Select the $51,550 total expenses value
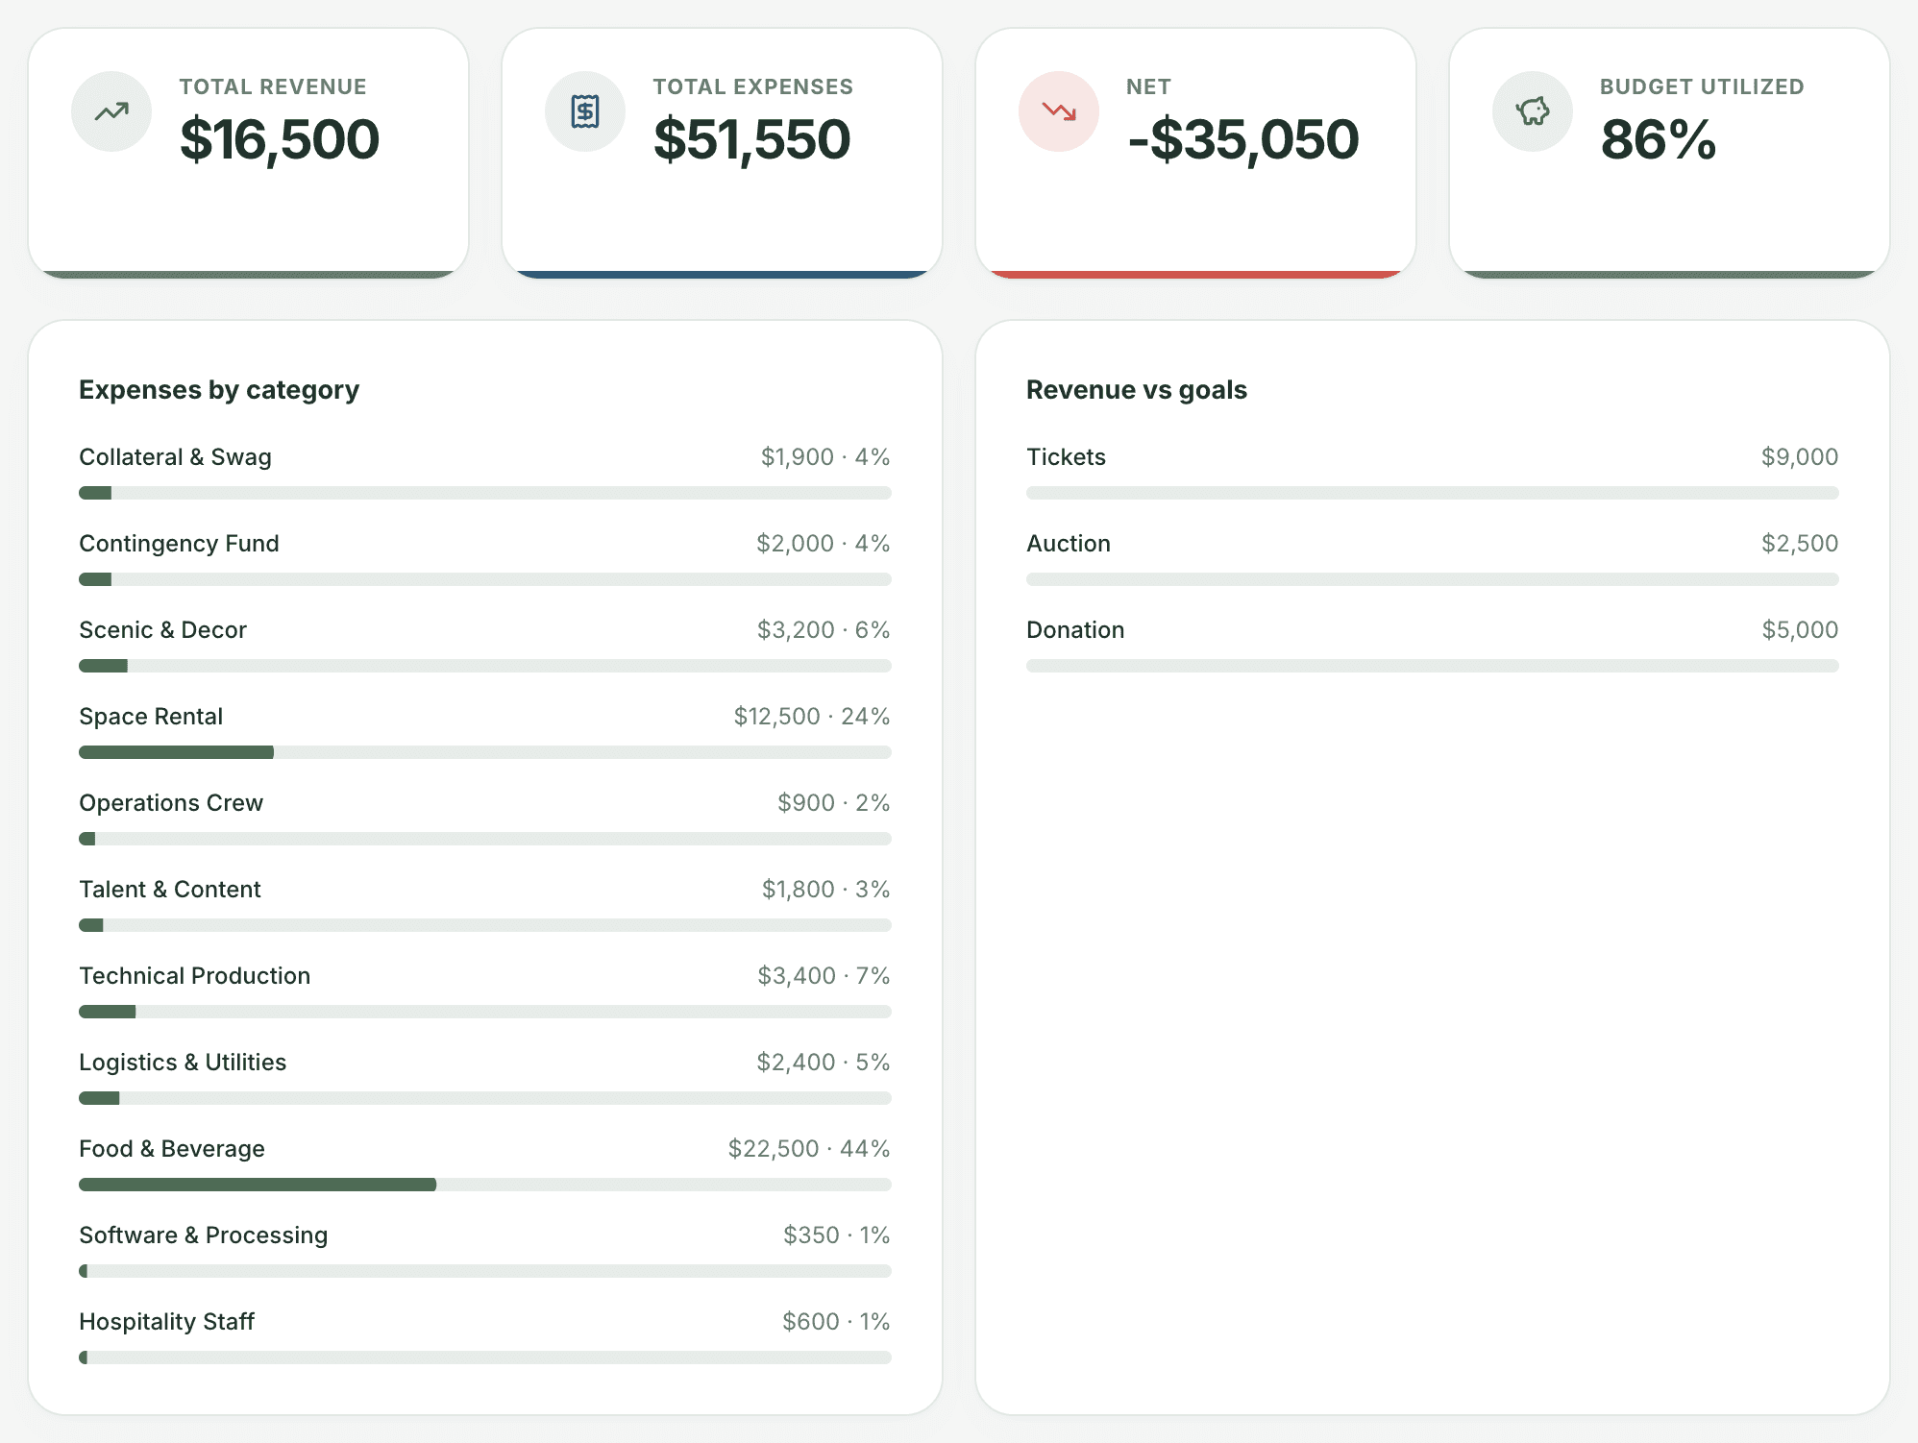This screenshot has height=1443, width=1918. click(752, 139)
